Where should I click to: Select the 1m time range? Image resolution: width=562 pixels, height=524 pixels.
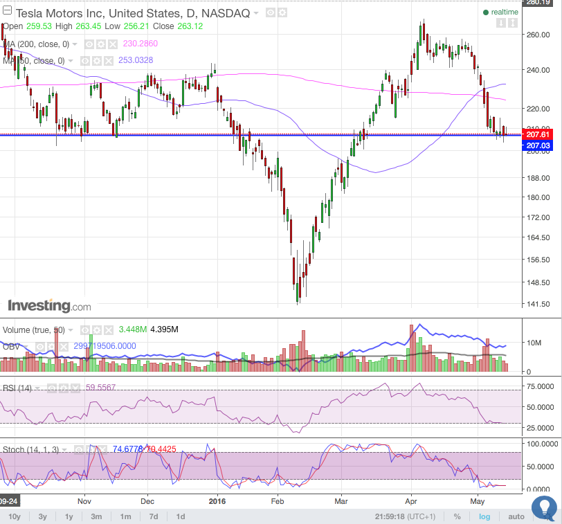click(125, 516)
